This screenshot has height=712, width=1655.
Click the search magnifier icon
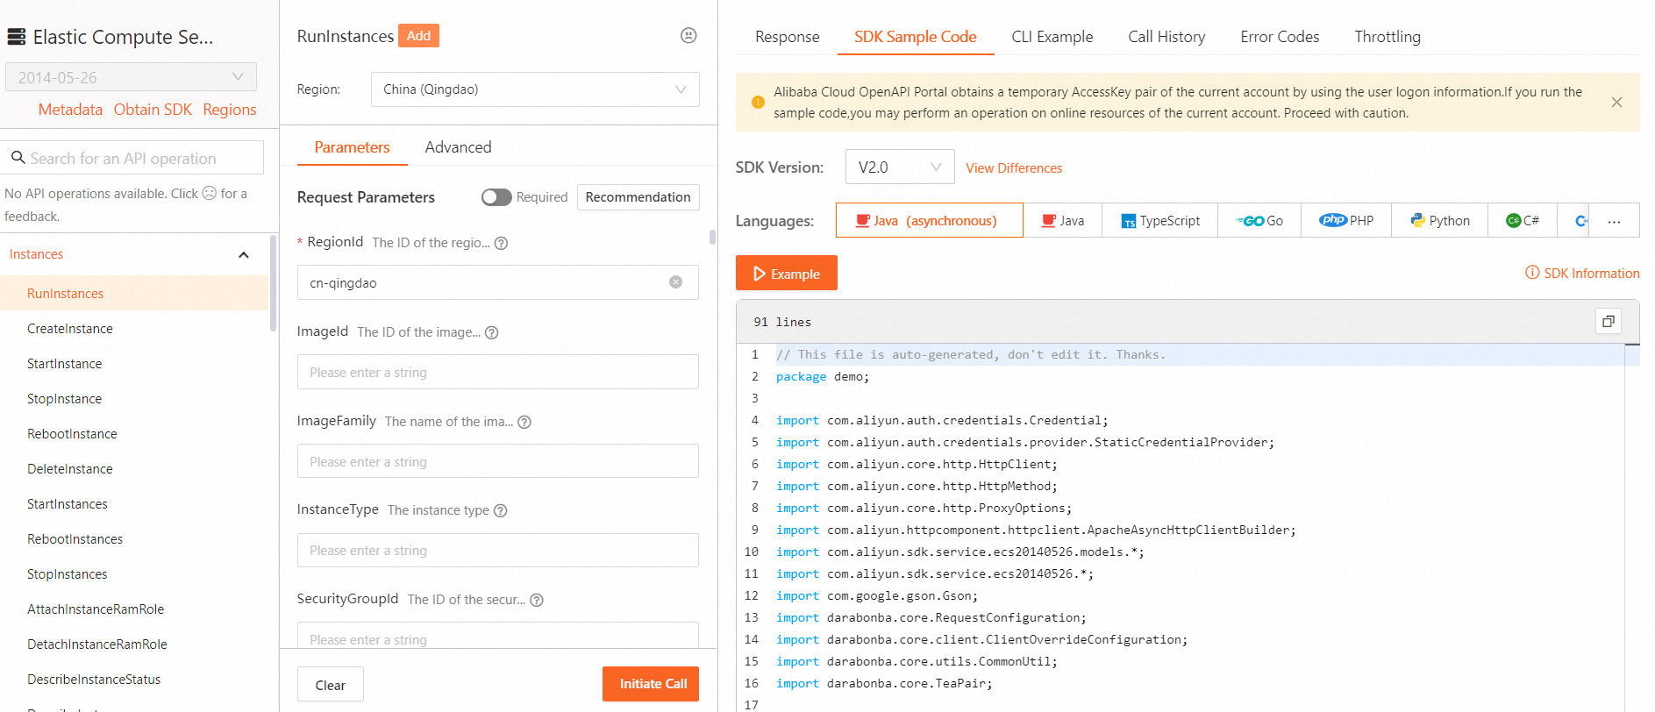click(18, 158)
